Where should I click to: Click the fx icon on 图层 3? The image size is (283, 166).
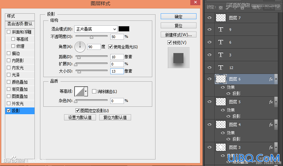click(271, 147)
